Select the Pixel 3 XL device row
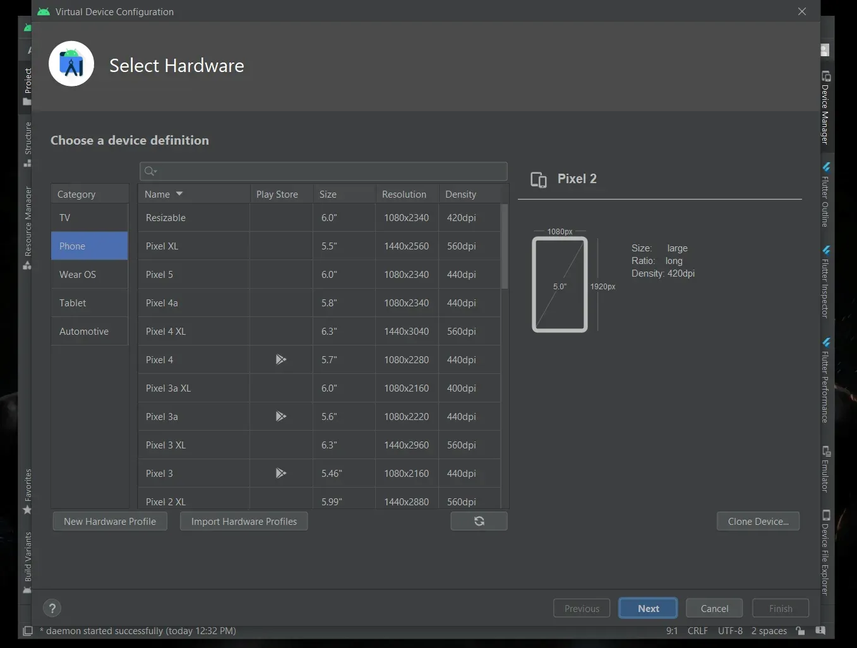 (x=320, y=445)
